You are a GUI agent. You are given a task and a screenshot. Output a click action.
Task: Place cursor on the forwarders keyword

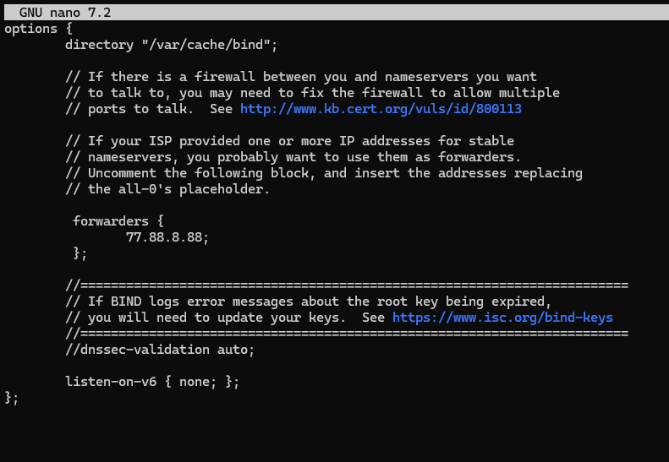[111, 221]
